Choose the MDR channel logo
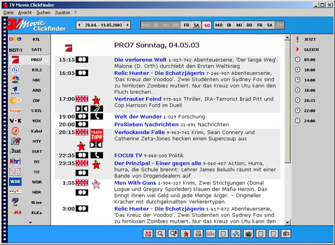 [x=15, y=192]
